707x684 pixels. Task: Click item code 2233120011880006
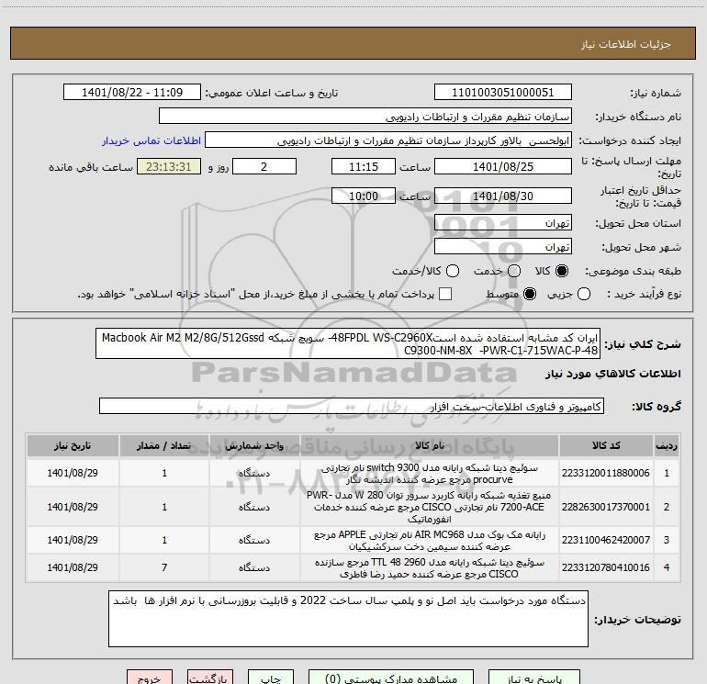(606, 473)
